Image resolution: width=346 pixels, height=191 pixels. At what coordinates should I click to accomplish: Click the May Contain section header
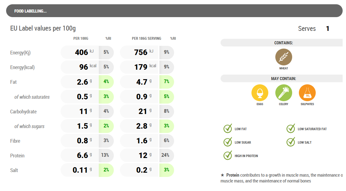(x=283, y=79)
